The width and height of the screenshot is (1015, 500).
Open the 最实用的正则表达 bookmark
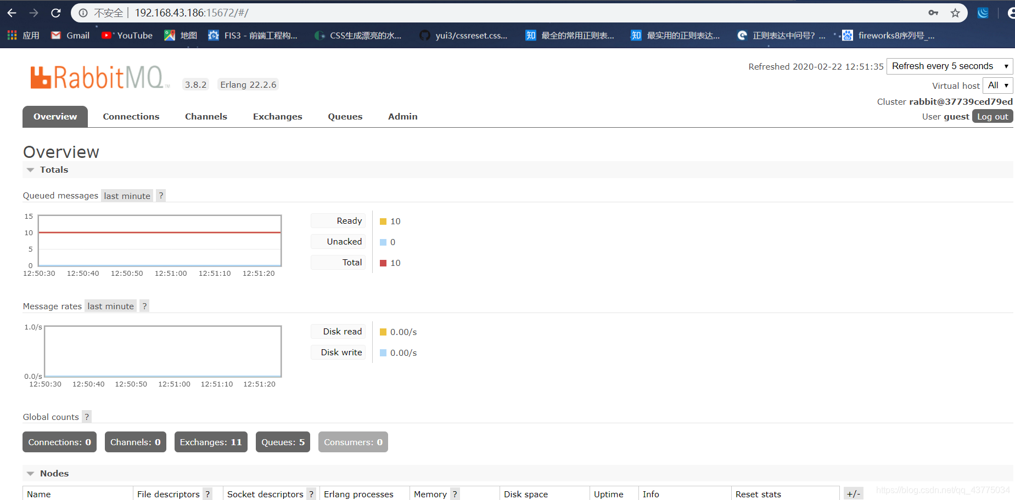[x=675, y=35]
